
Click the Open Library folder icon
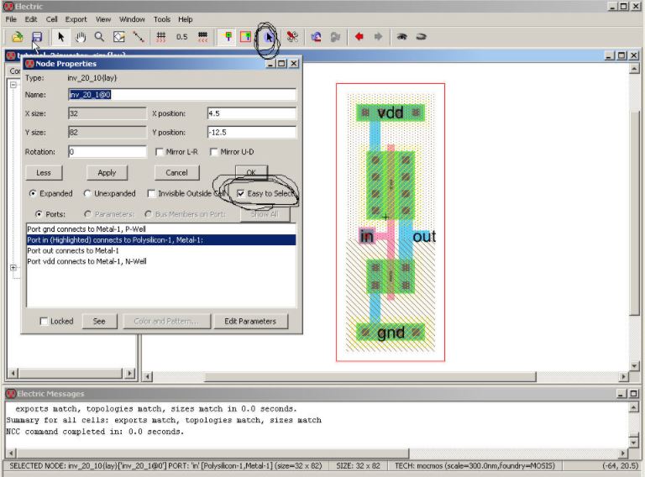[18, 37]
